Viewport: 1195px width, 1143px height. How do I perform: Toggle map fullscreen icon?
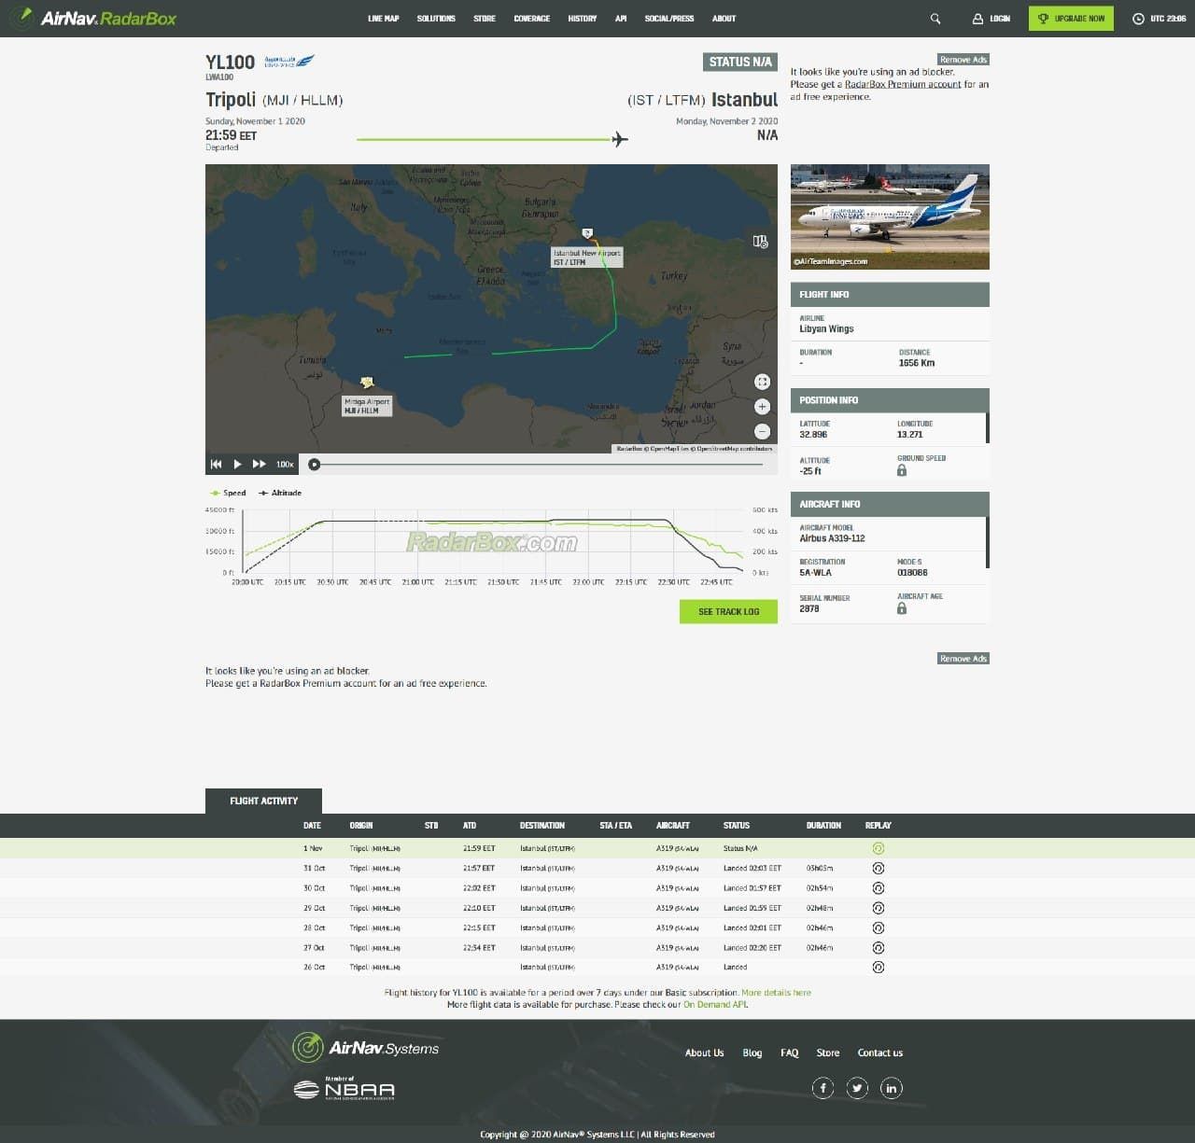(762, 382)
